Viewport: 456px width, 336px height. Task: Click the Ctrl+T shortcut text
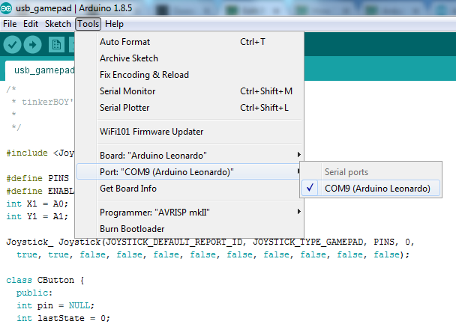253,42
